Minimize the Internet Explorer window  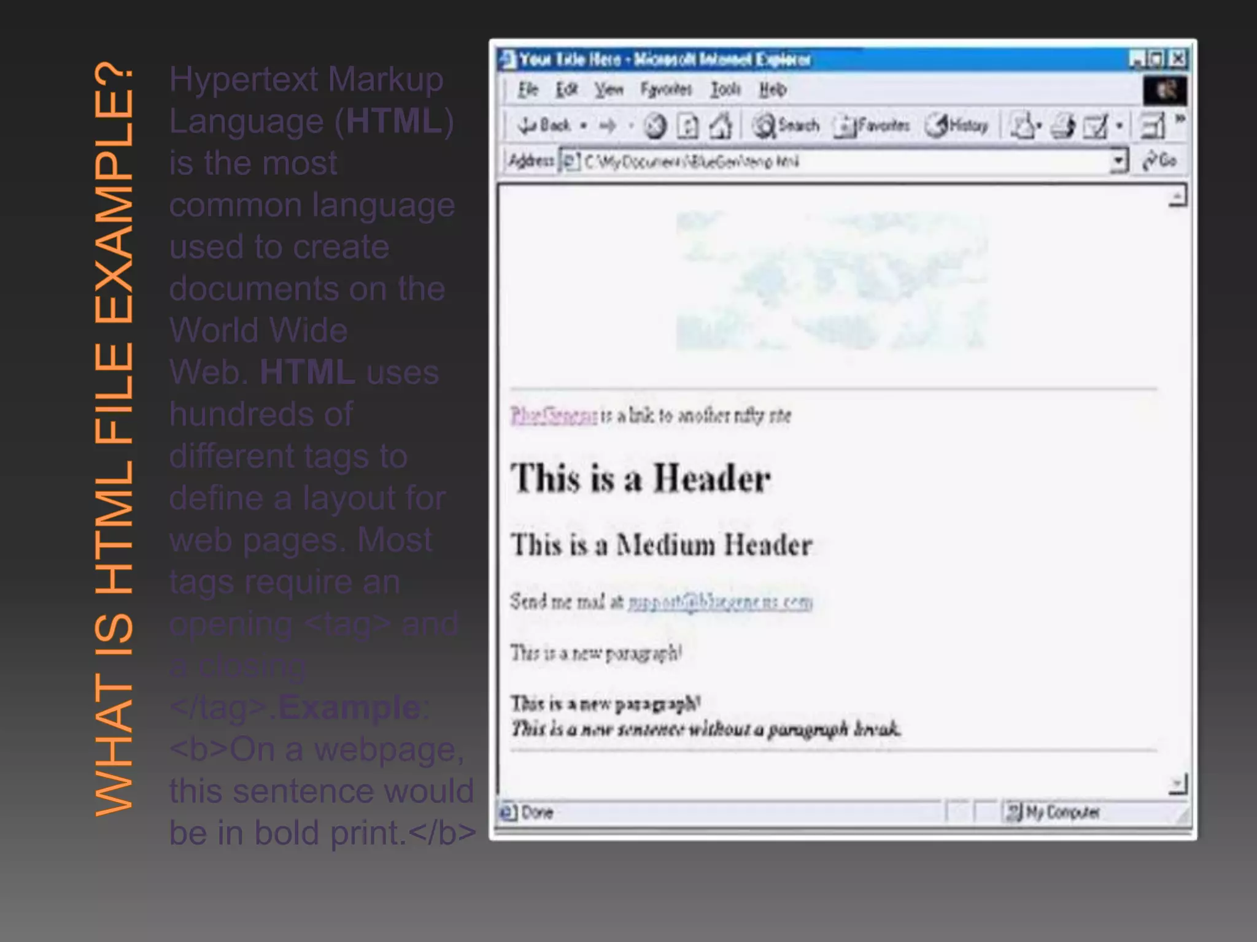[x=1137, y=59]
